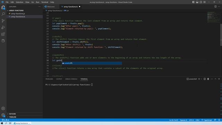
Task: Change line ending via CRLF entry
Action: pyautogui.click(x=197, y=120)
